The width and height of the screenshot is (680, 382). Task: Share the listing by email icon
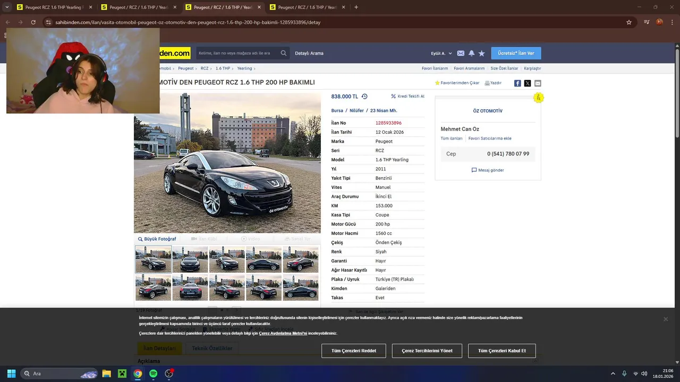tap(538, 83)
